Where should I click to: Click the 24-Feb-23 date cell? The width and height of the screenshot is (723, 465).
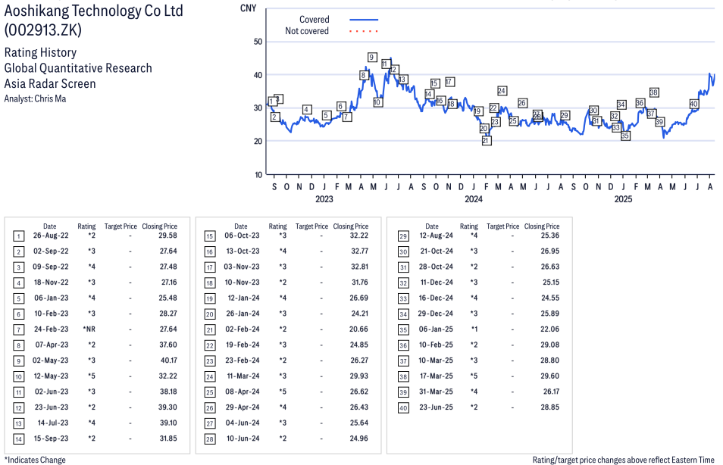52,329
